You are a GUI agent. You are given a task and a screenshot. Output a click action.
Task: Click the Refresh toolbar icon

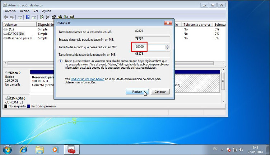coord(42,17)
